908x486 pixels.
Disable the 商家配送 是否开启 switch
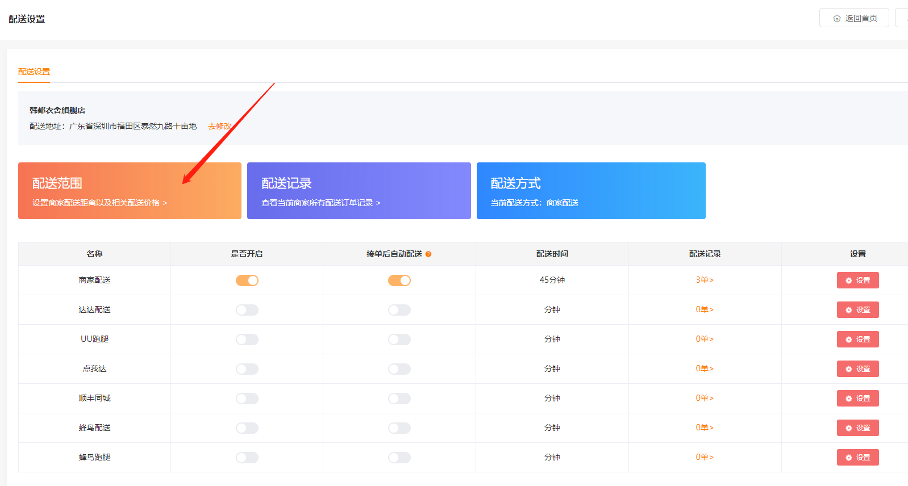click(x=247, y=280)
